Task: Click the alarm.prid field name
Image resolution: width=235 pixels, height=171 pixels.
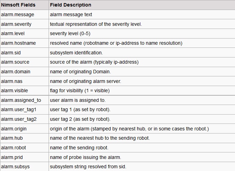Action: coord(12,157)
